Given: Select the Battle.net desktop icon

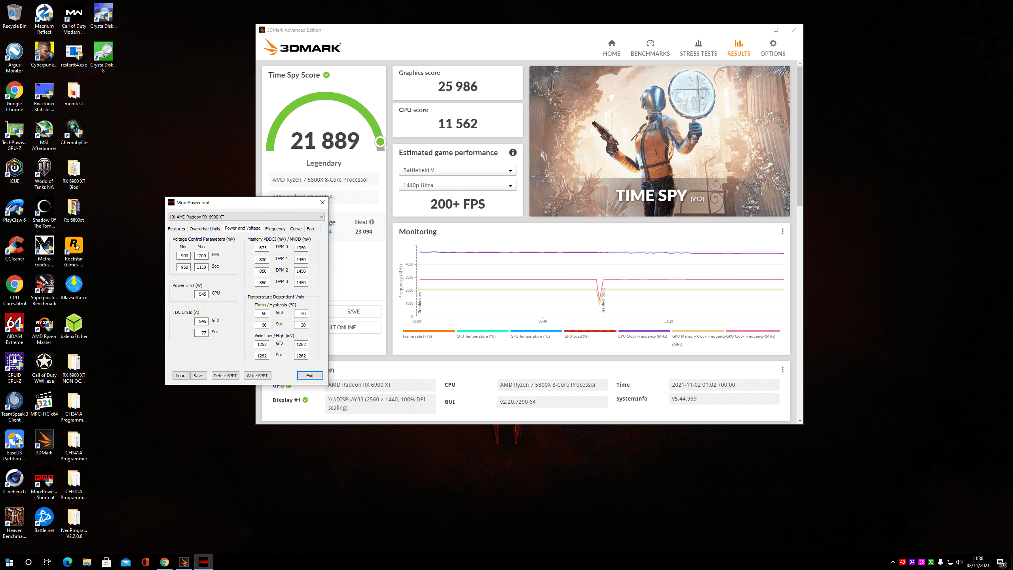Looking at the screenshot, I should tap(44, 521).
